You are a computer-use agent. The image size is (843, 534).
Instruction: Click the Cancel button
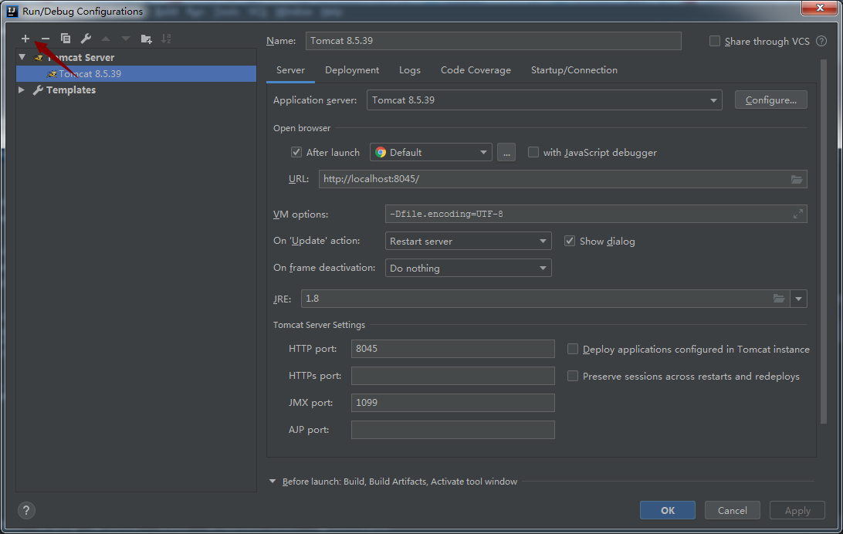click(733, 510)
